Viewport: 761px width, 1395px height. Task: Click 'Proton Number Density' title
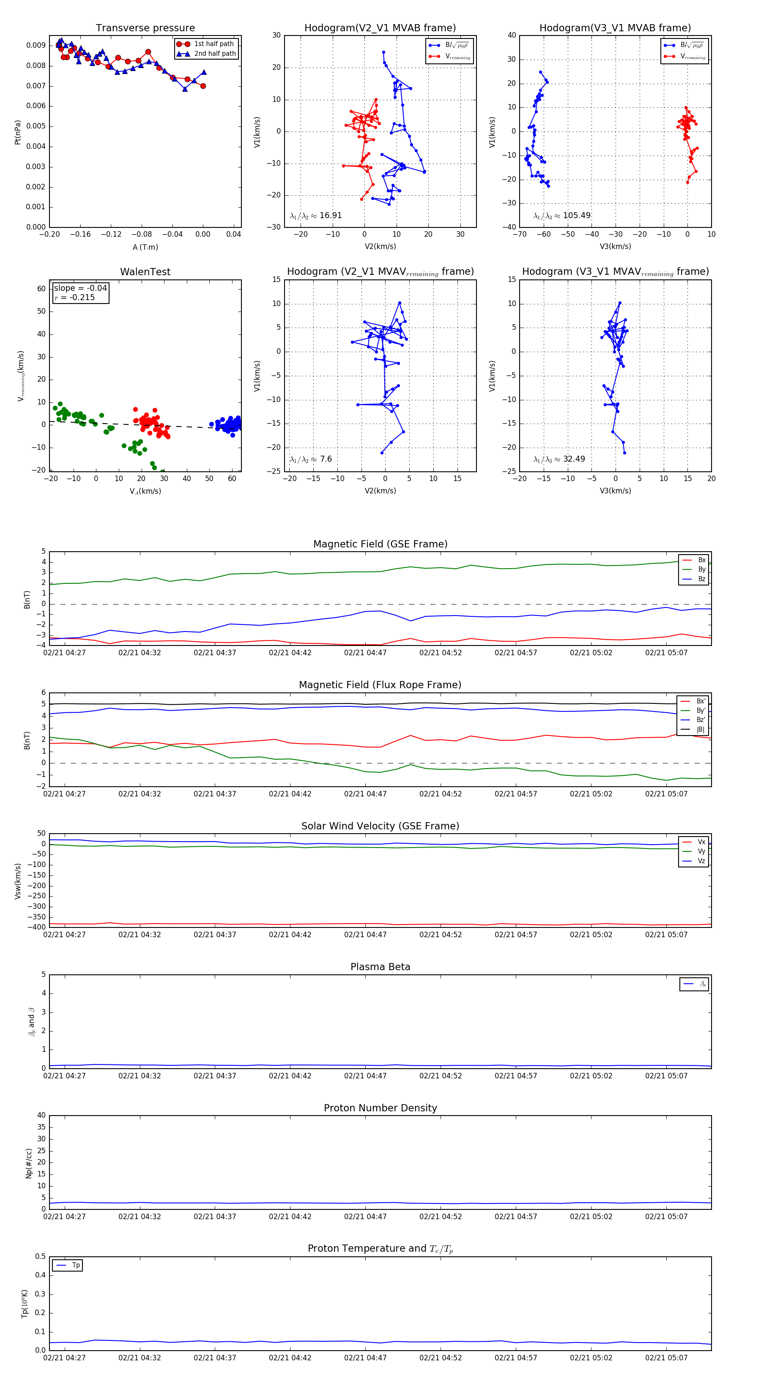coord(380,1108)
